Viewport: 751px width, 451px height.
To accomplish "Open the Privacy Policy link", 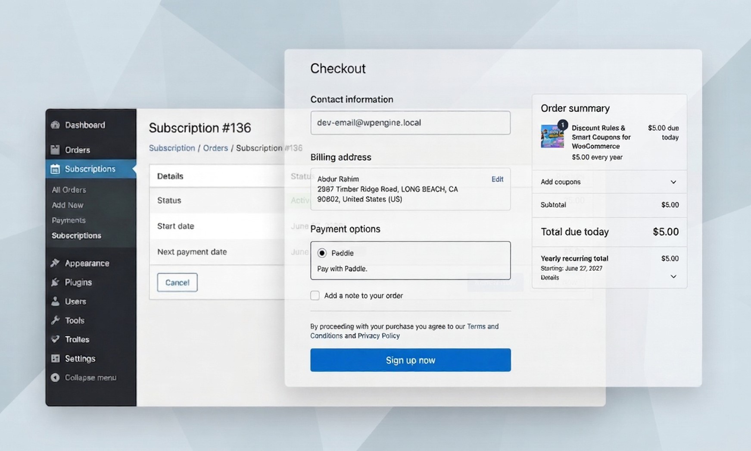I will (x=379, y=336).
